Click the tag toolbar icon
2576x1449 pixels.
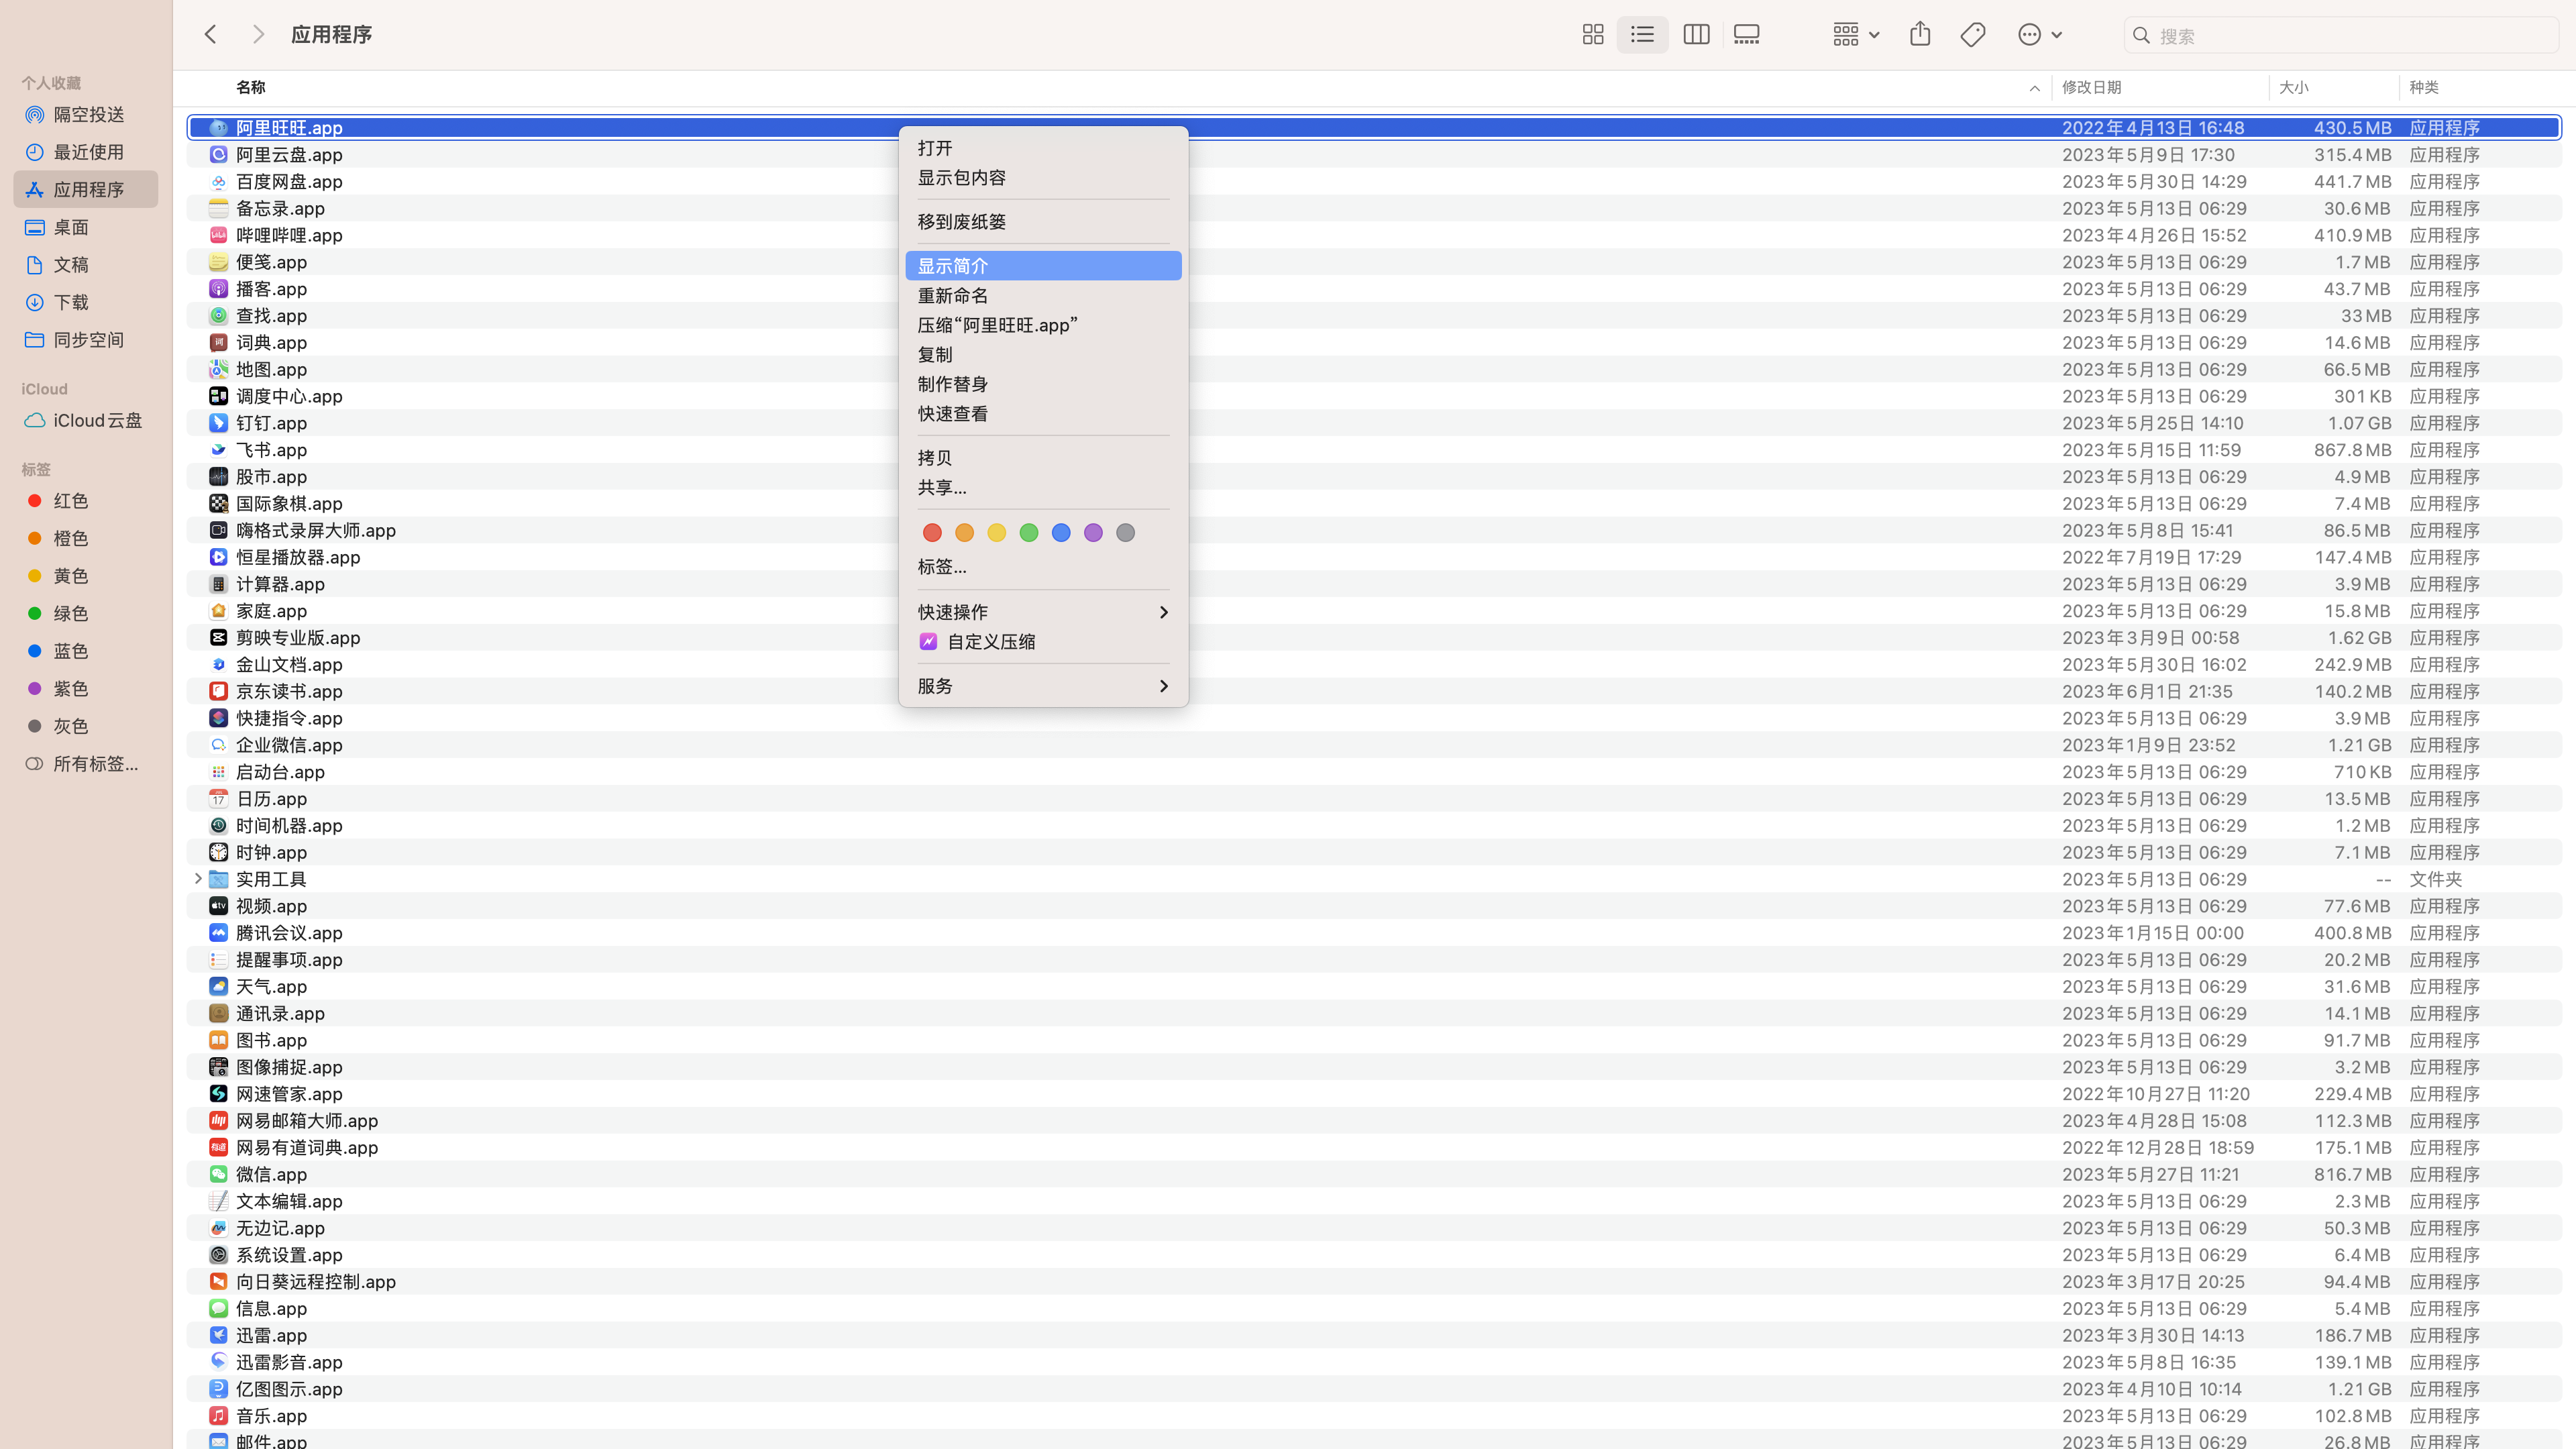(x=1973, y=35)
